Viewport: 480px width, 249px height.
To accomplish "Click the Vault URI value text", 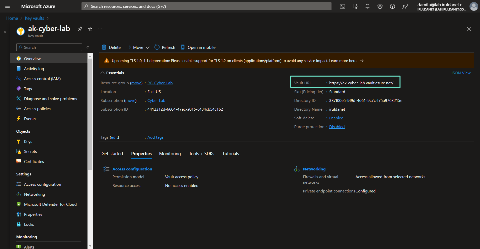I will pos(361,83).
